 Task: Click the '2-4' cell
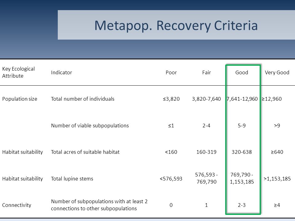pyautogui.click(x=206, y=126)
